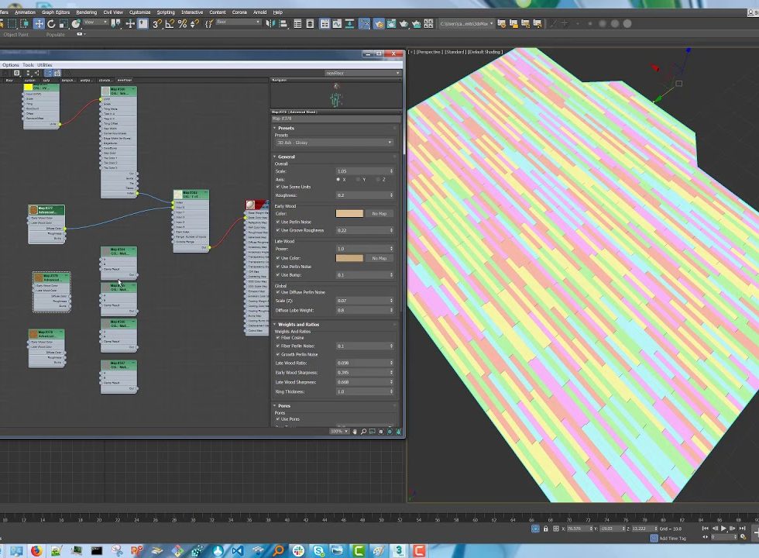The height and width of the screenshot is (558, 759).
Task: Open Render Setup teapot icon
Action: (379, 23)
